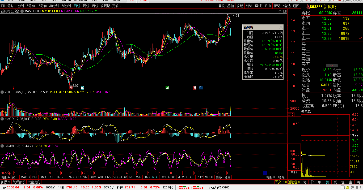This screenshot has height=190, width=363.
Task: Click the 返回 back button
Action: click(296, 6)
